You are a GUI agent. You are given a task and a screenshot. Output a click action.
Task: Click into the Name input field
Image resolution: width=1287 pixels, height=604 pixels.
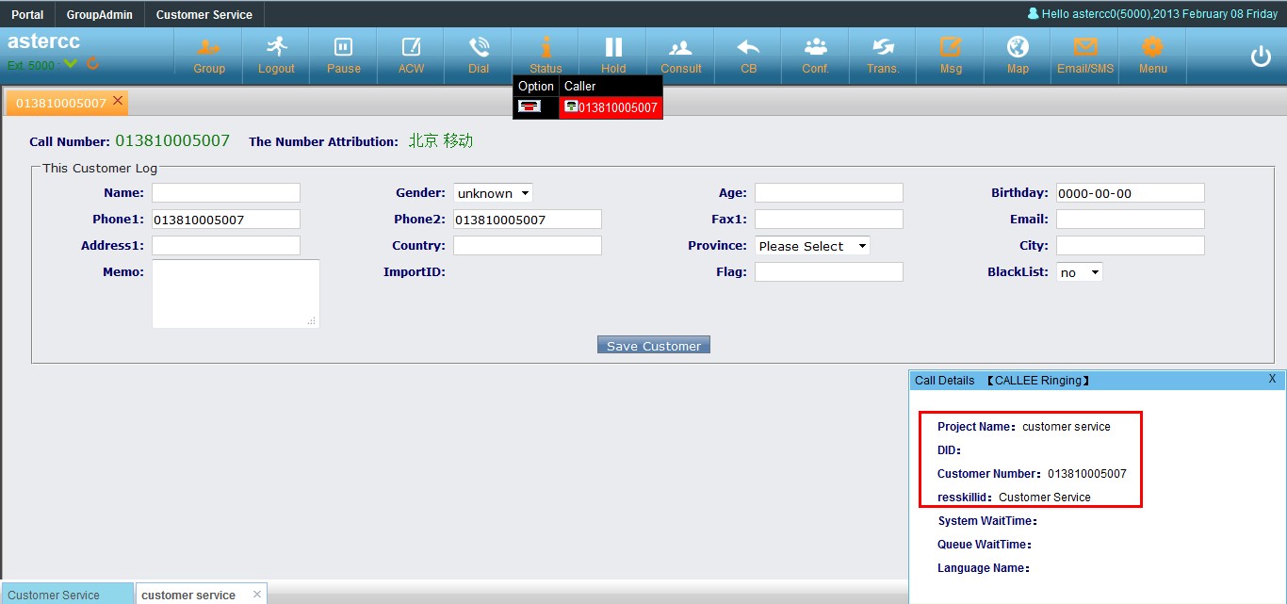click(x=226, y=193)
